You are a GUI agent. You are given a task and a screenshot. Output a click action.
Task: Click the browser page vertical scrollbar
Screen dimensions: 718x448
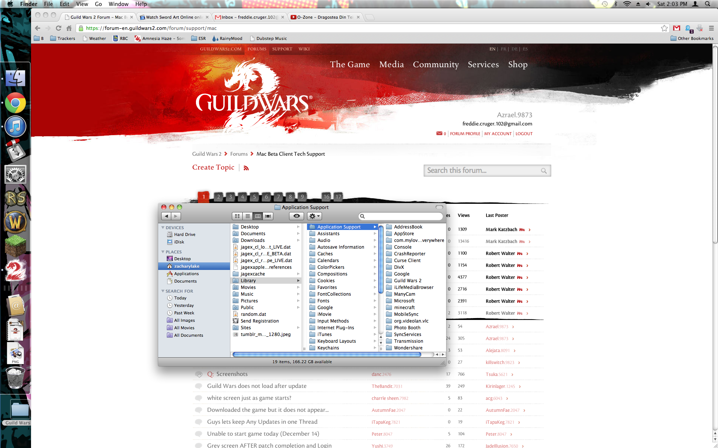(x=715, y=146)
